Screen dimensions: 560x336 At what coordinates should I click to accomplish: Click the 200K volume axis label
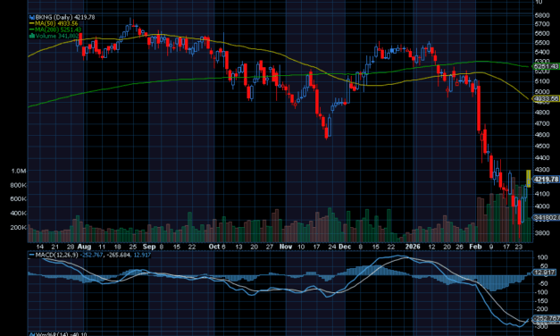(x=18, y=227)
